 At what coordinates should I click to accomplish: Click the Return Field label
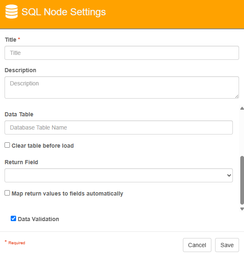(21, 162)
